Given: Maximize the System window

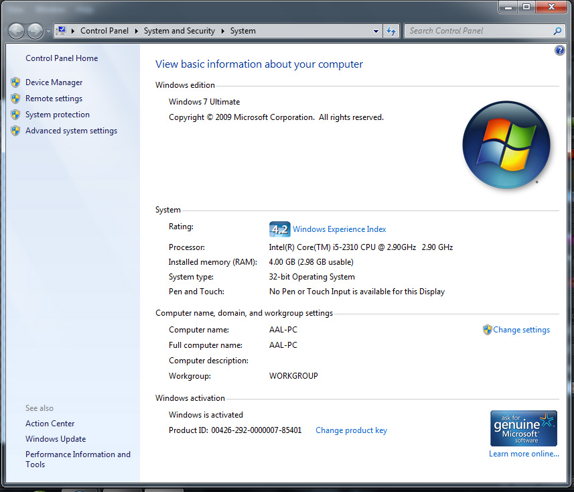Looking at the screenshot, I should click(526, 7).
